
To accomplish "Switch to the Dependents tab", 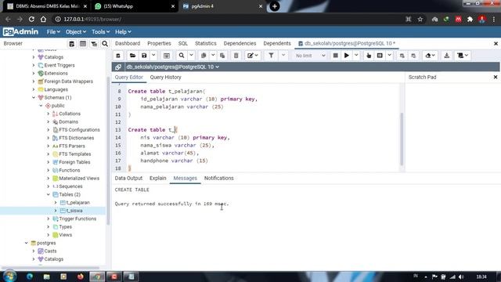I will tap(277, 44).
